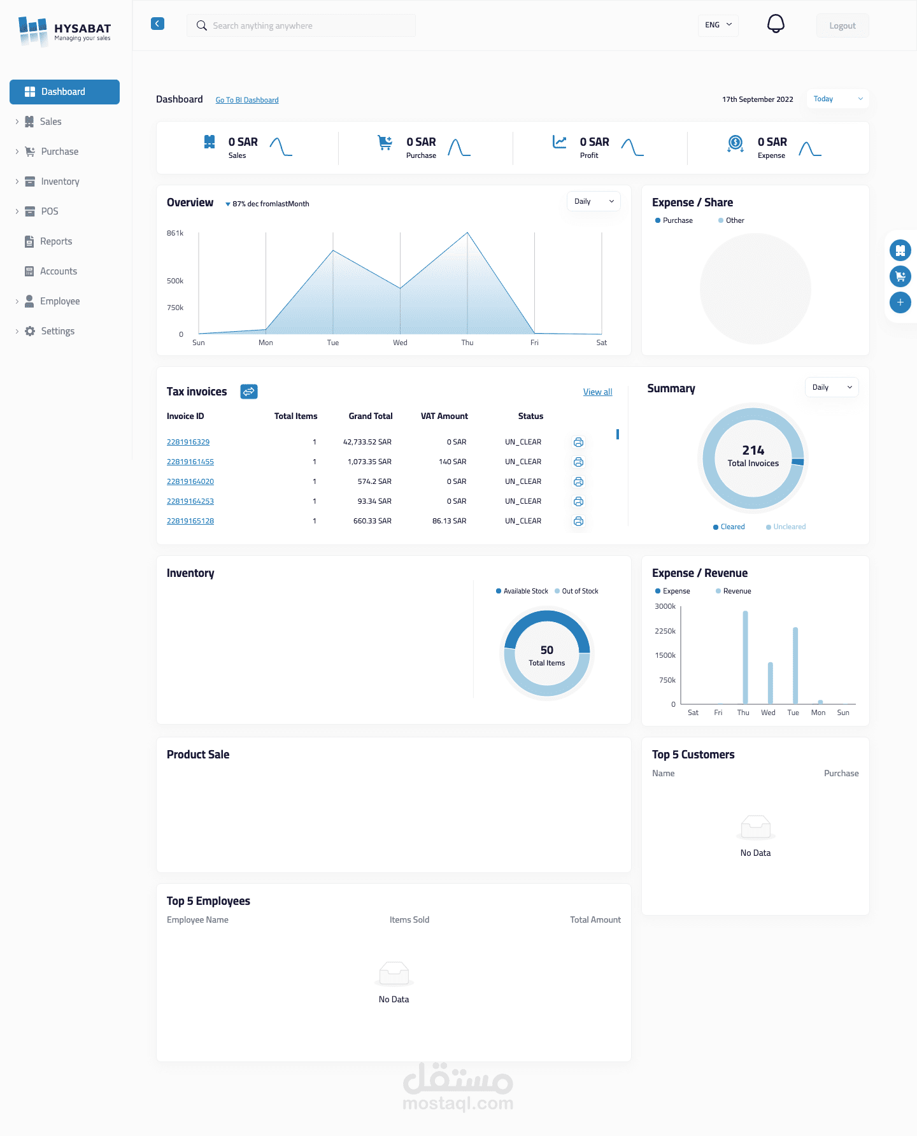
Task: Toggle Cleared legend in Summary
Action: pyautogui.click(x=729, y=527)
